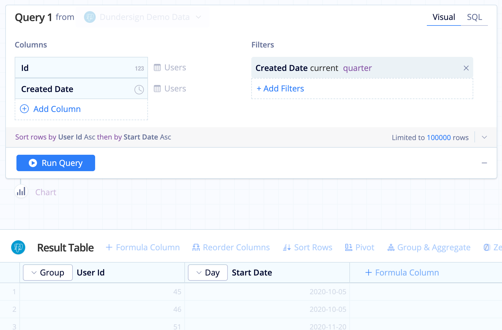This screenshot has height=330, width=502.
Task: Select the cell with User Id 45
Action: click(102, 292)
